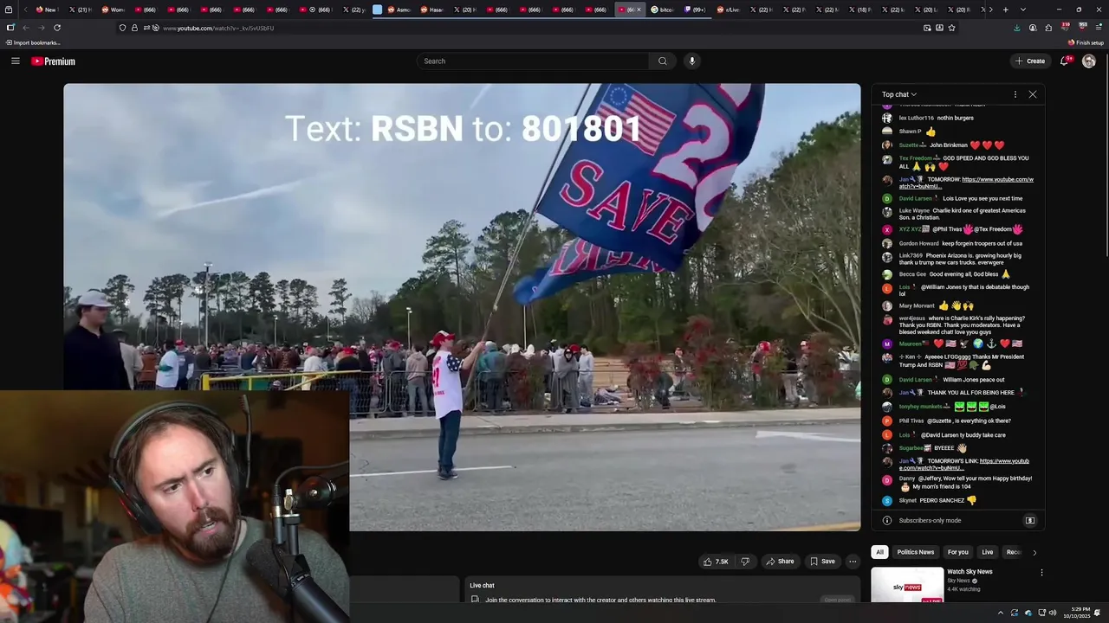Share the video
Viewport: 1109px width, 623px height.
coord(780,562)
